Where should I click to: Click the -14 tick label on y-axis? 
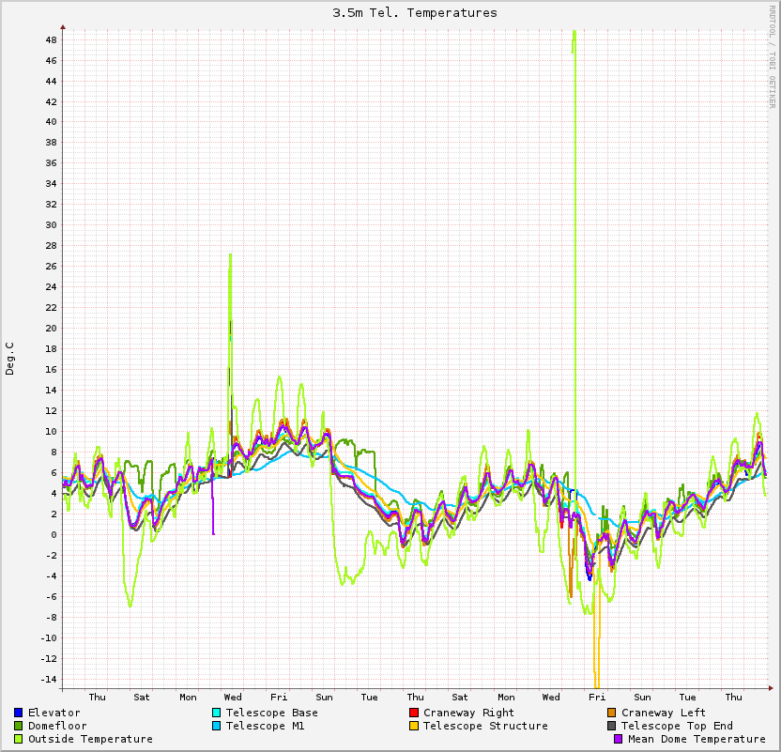pos(47,679)
